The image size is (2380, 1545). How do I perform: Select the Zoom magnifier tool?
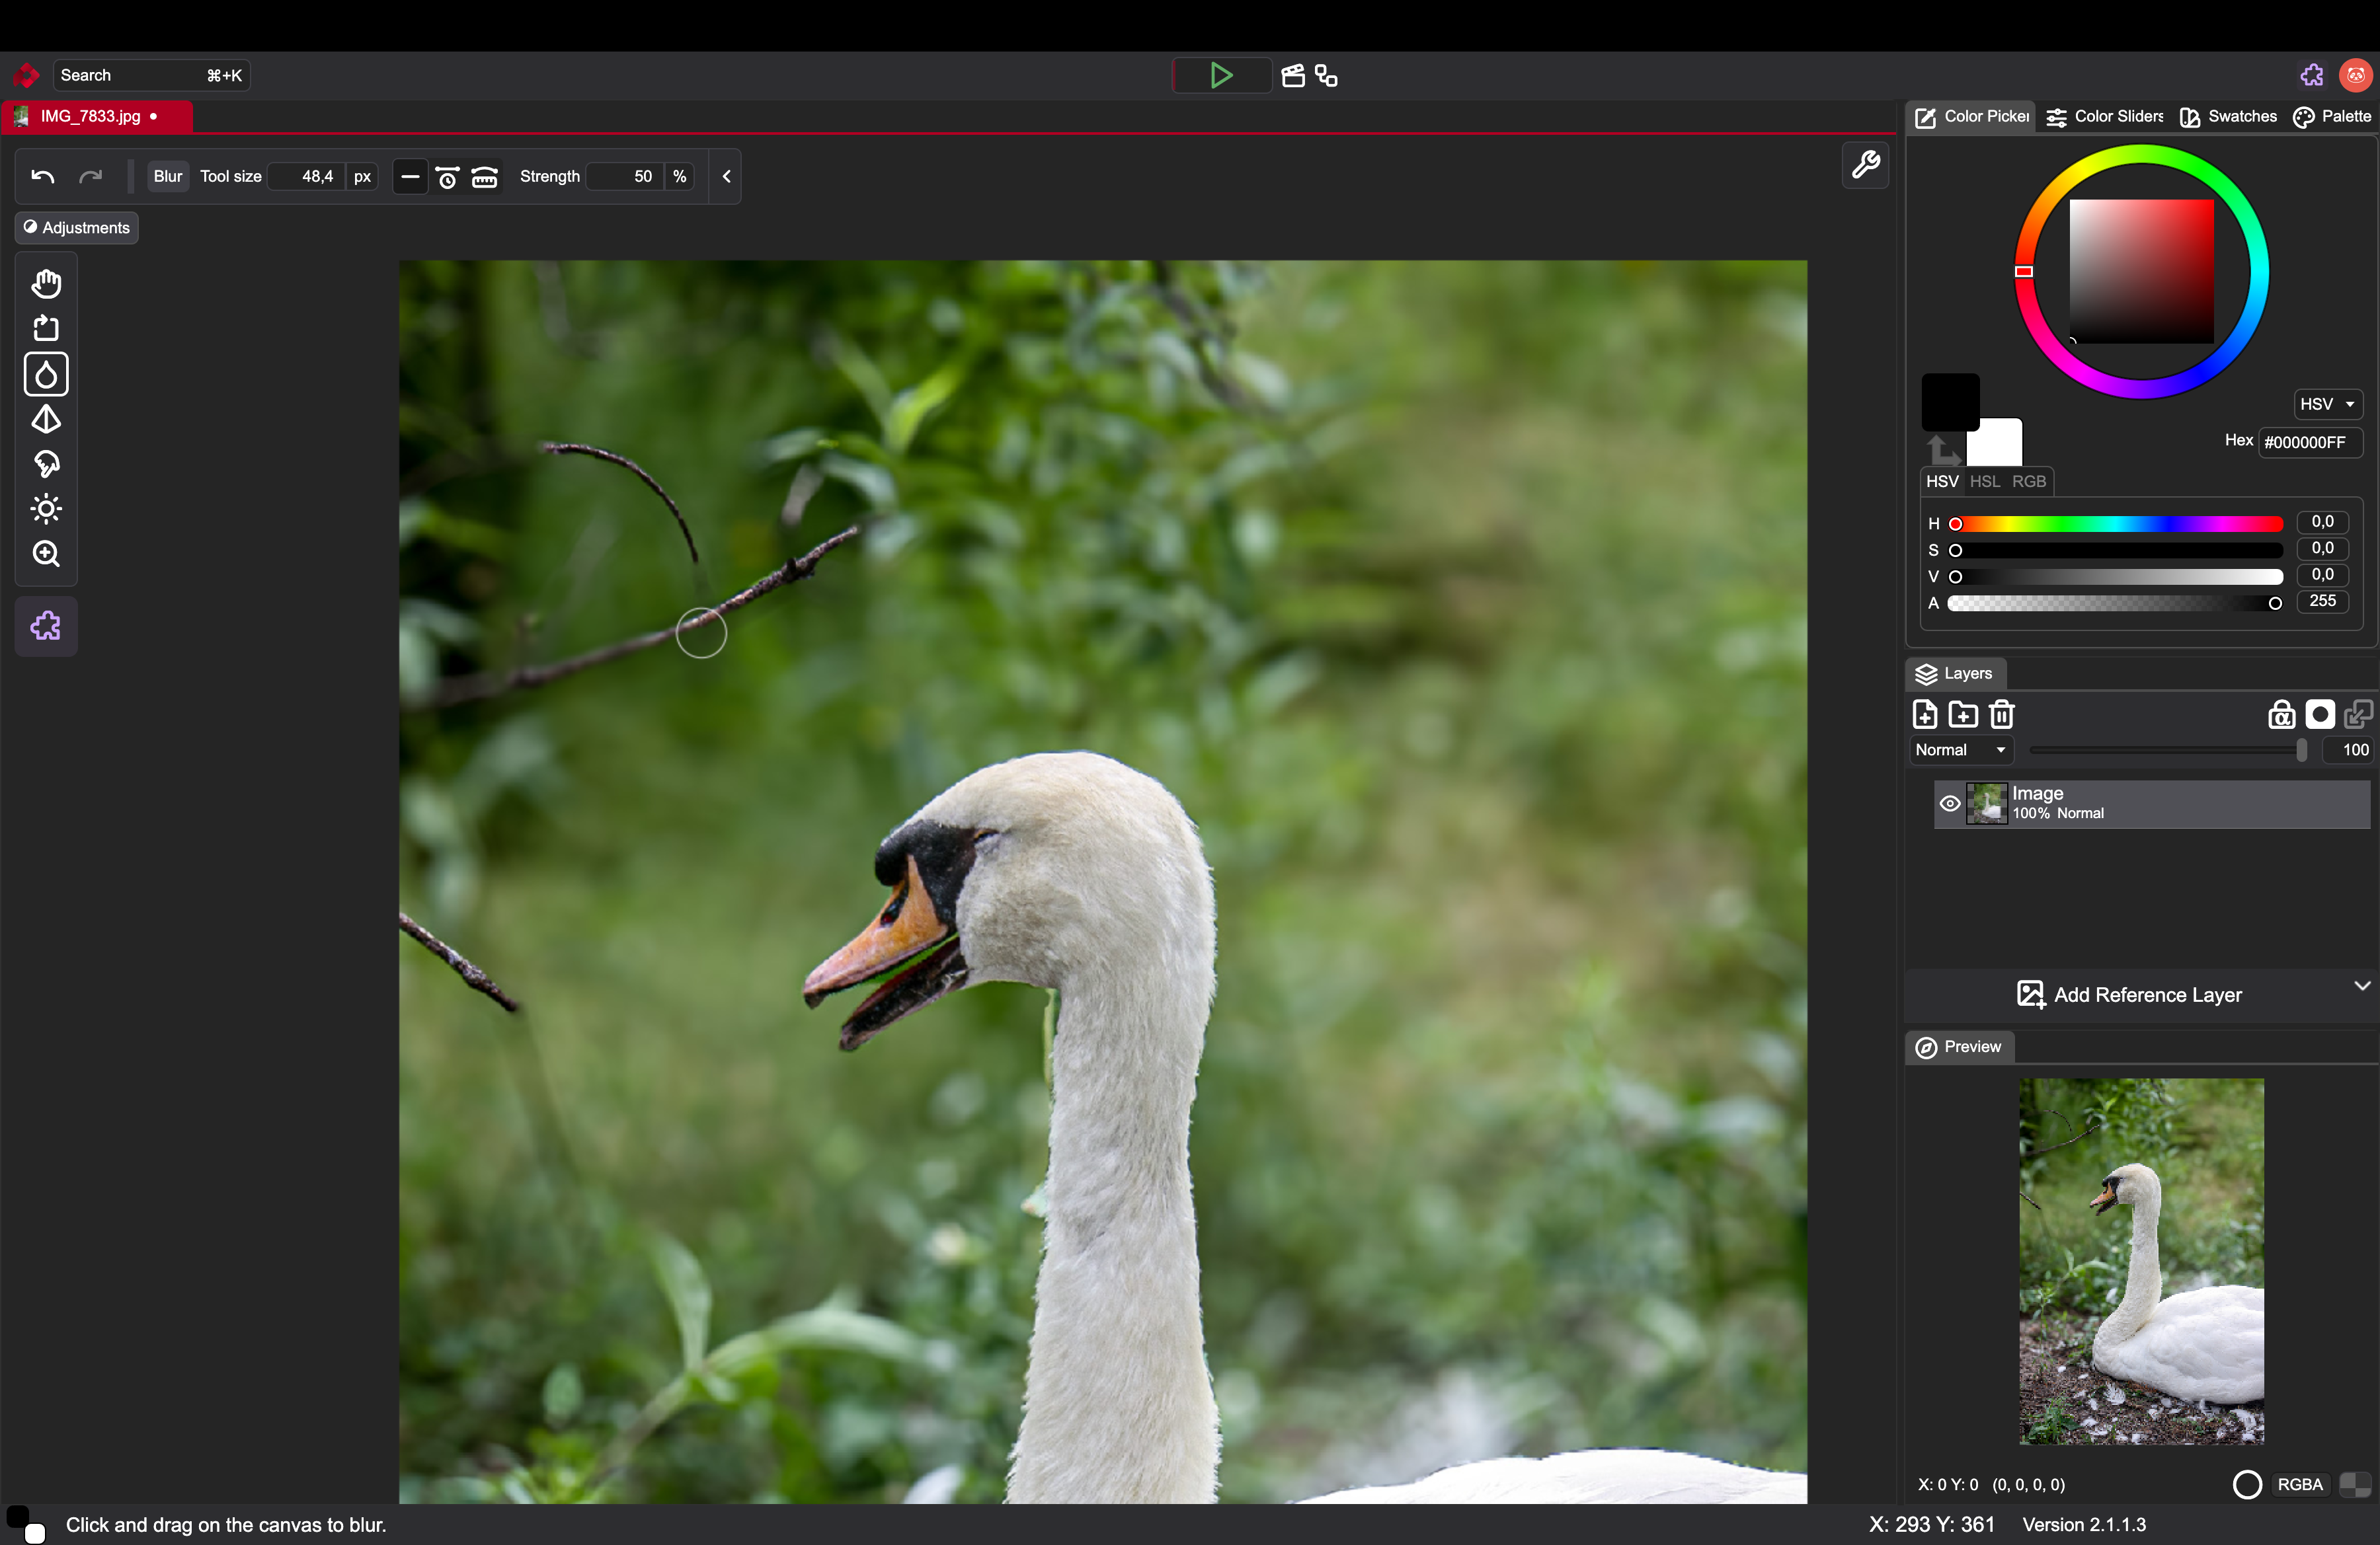[x=46, y=554]
